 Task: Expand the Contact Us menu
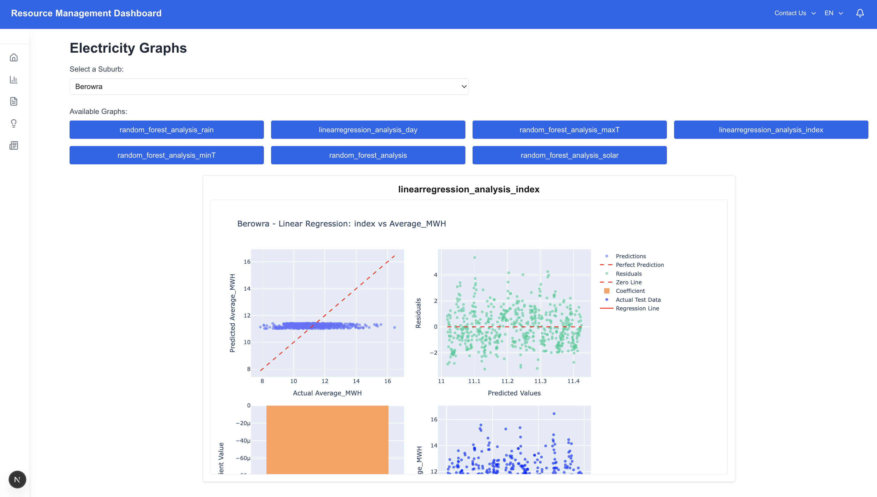click(794, 13)
